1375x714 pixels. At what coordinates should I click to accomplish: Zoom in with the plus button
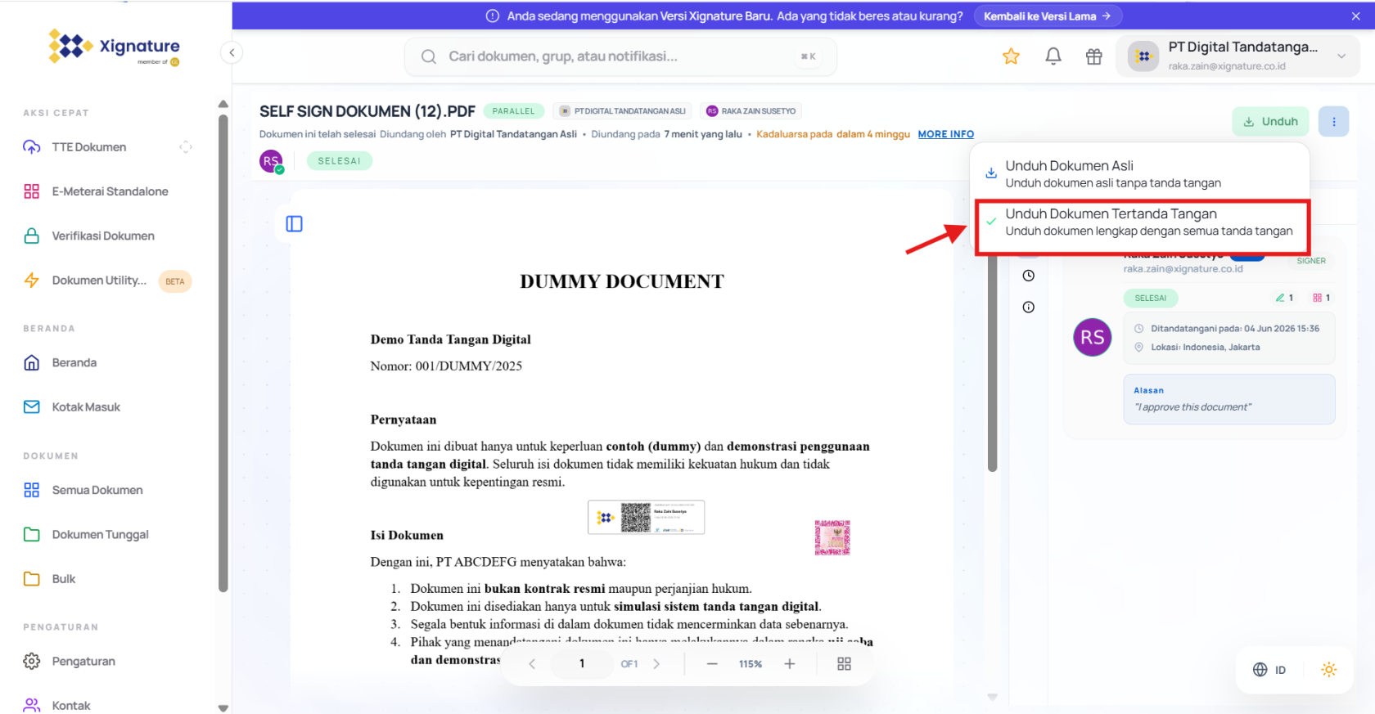click(x=790, y=664)
